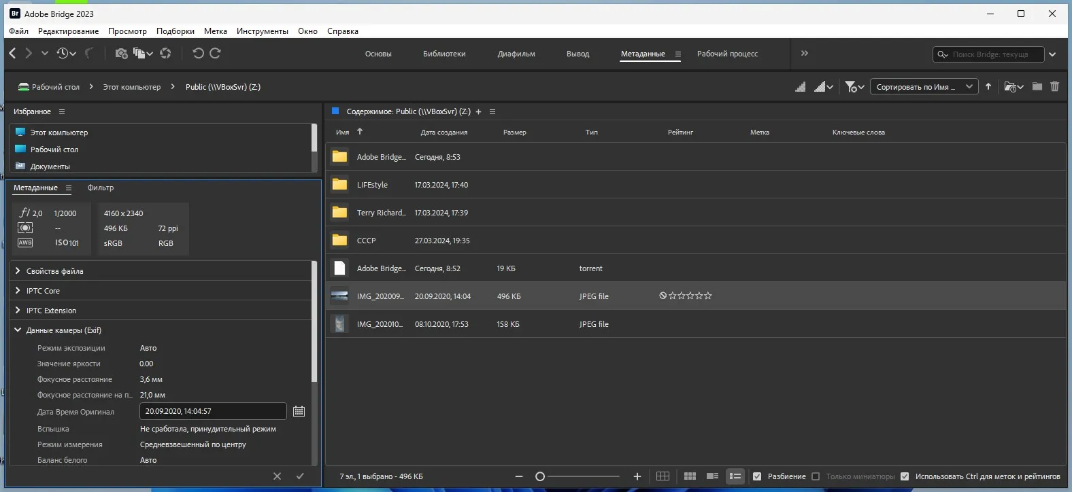Rotate 90° clockwise icon

click(215, 53)
